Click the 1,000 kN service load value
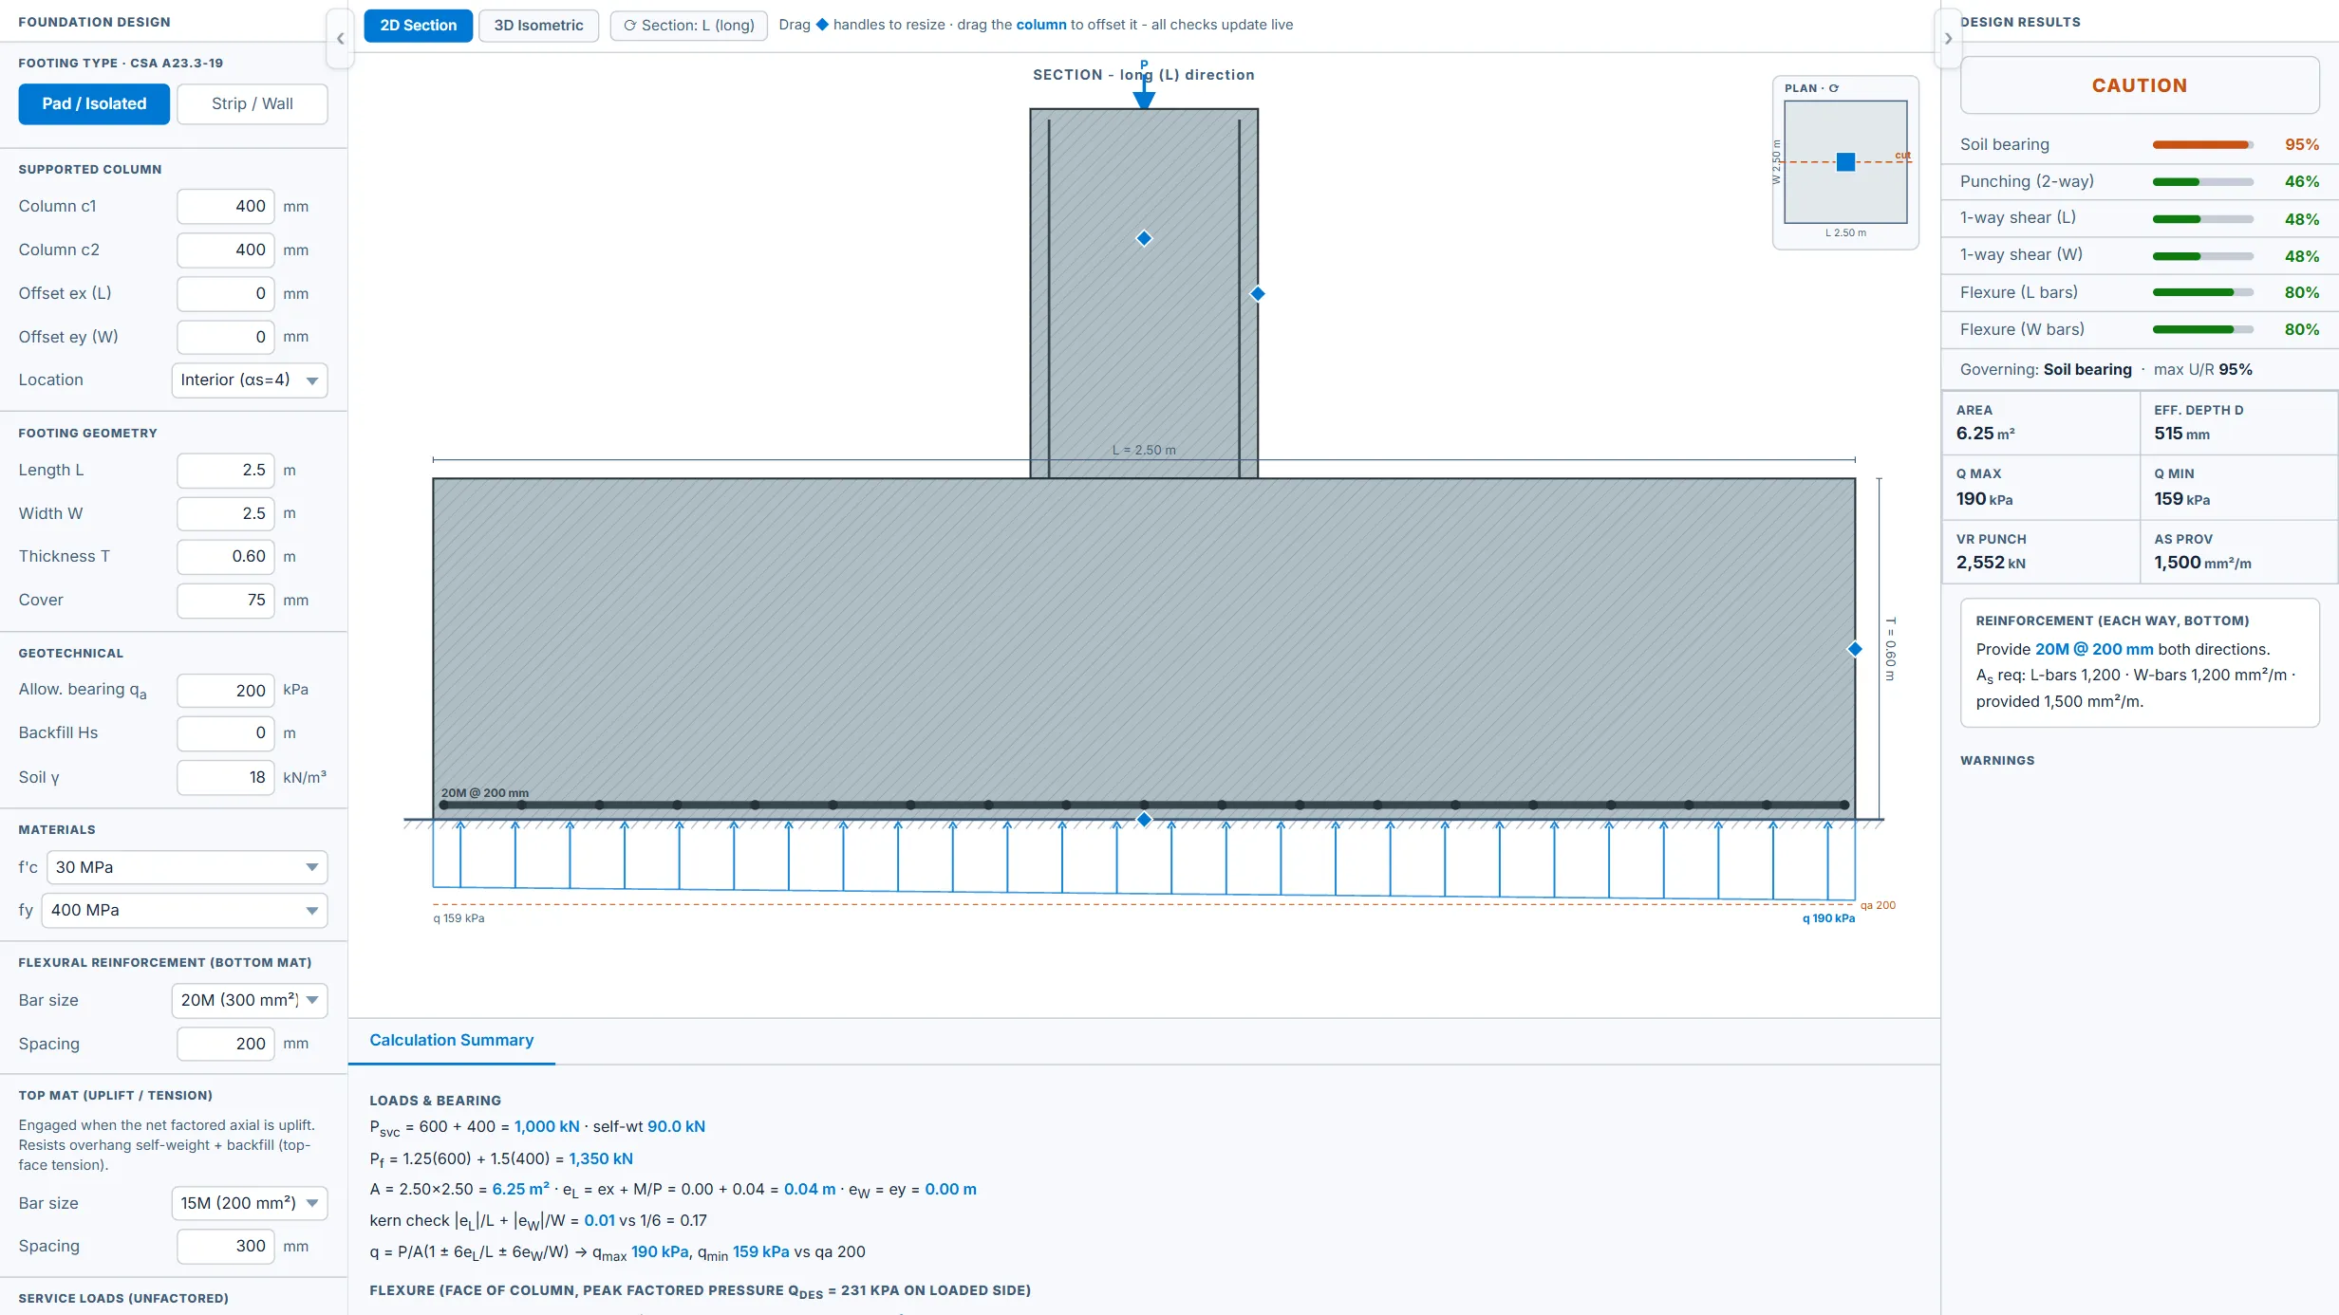This screenshot has width=2339, height=1315. coord(547,1127)
